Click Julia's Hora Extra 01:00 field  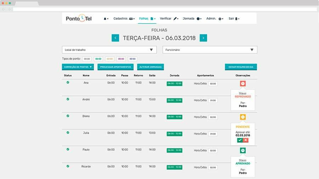coord(213,134)
